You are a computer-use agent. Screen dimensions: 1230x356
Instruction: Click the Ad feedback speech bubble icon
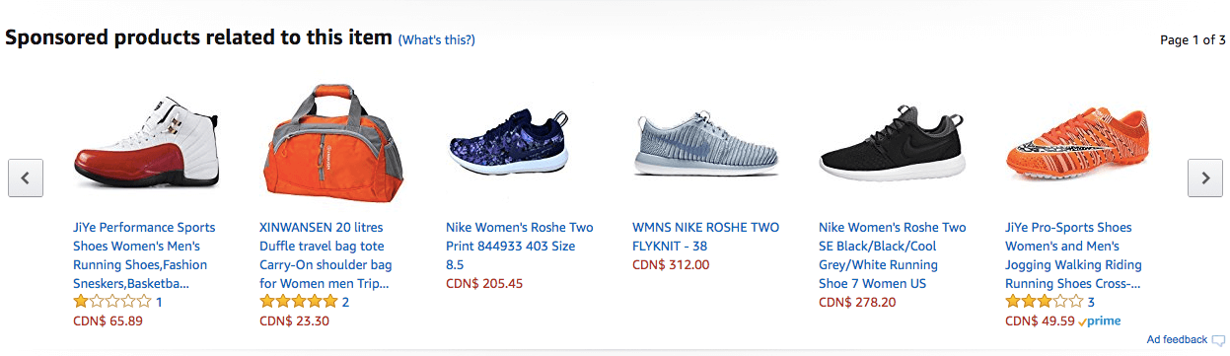coord(1218,340)
